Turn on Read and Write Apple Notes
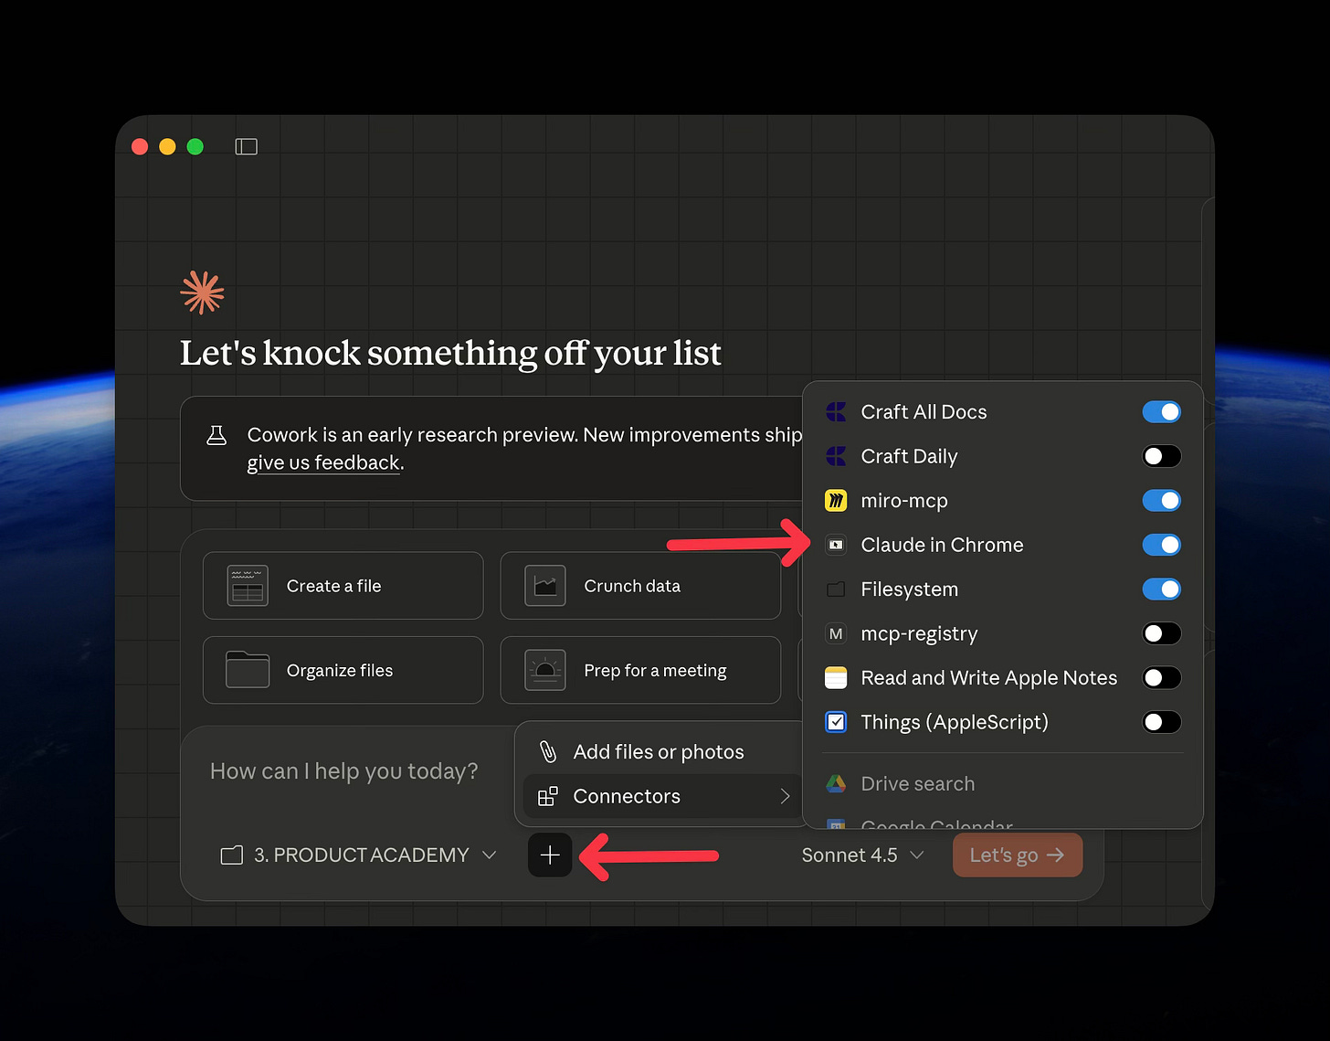1330x1041 pixels. click(x=1162, y=677)
